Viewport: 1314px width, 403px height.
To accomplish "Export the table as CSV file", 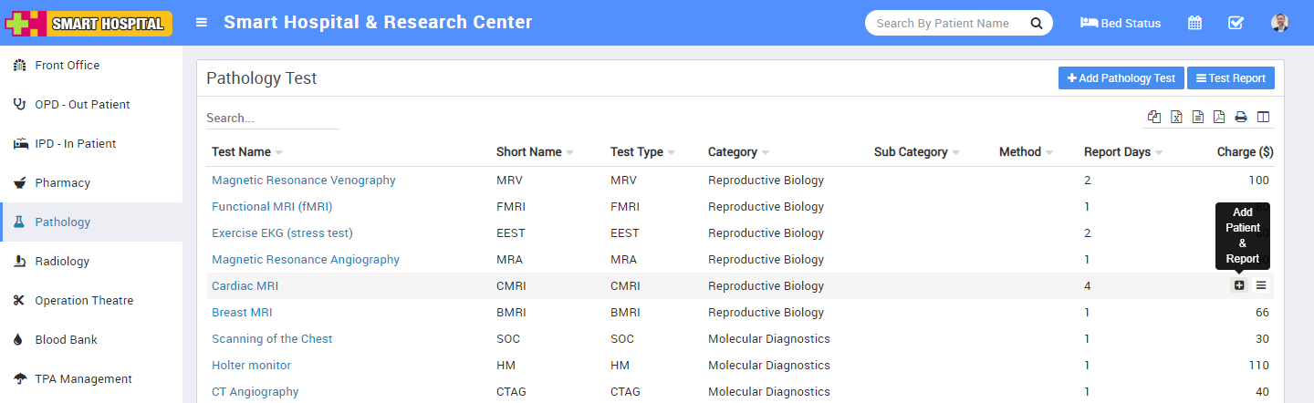I will (x=1198, y=117).
